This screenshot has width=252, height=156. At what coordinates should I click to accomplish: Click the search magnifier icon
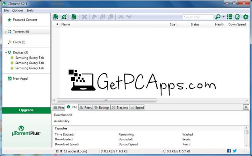pyautogui.click(x=218, y=17)
